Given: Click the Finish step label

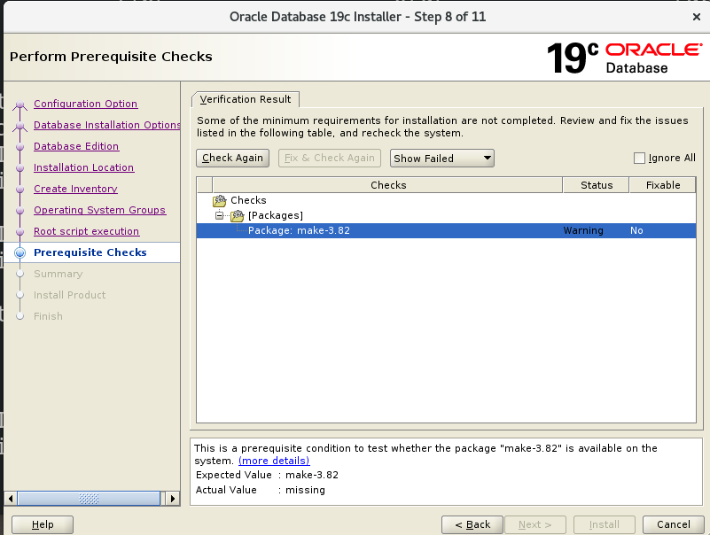Looking at the screenshot, I should (x=48, y=316).
